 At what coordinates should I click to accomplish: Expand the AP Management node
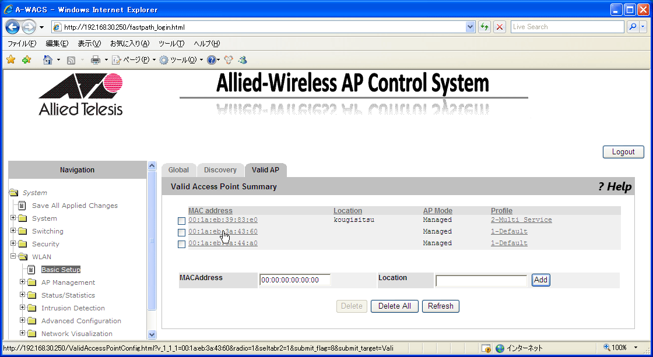click(x=23, y=282)
